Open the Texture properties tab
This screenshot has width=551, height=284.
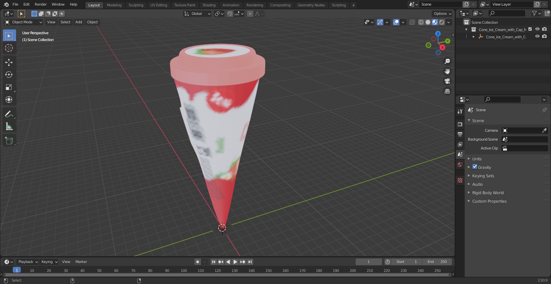pyautogui.click(x=460, y=180)
